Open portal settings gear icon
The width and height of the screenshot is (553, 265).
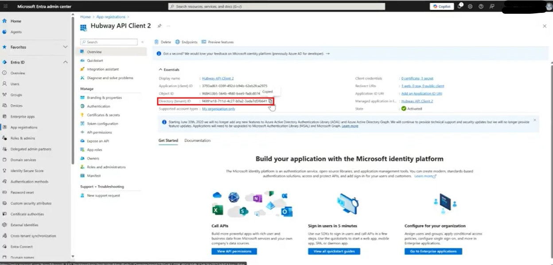pyautogui.click(x=470, y=7)
